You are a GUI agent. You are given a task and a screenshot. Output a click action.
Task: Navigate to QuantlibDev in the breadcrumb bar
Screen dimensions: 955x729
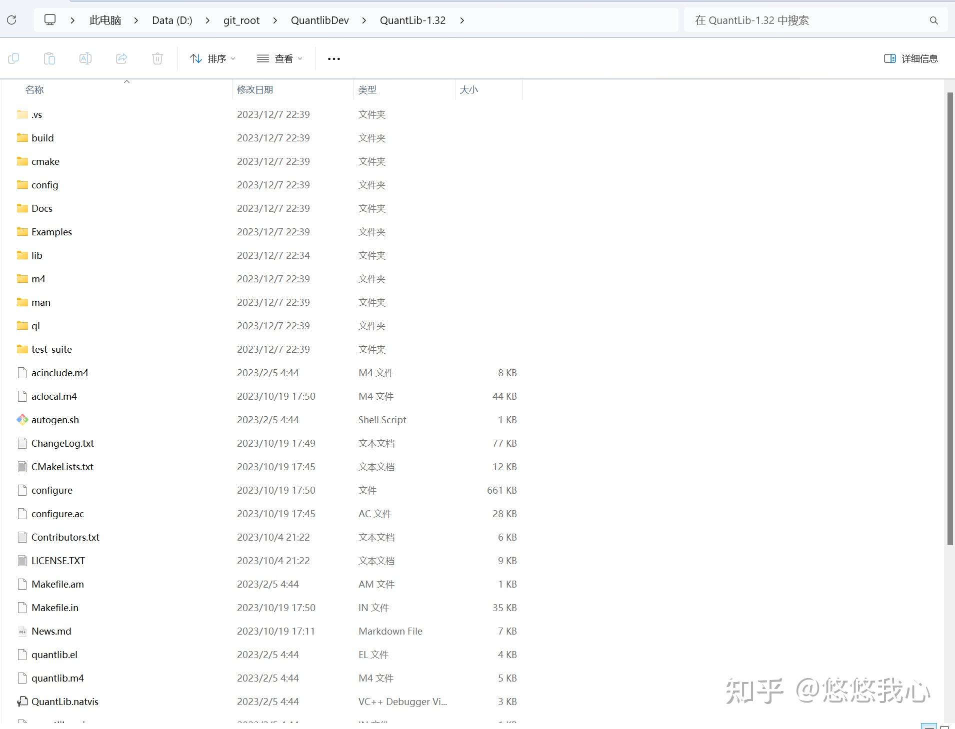pos(319,20)
